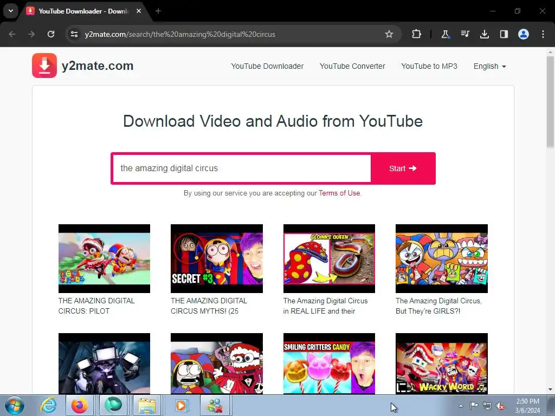Open the network tray icon
The image size is (555, 416).
(x=487, y=406)
